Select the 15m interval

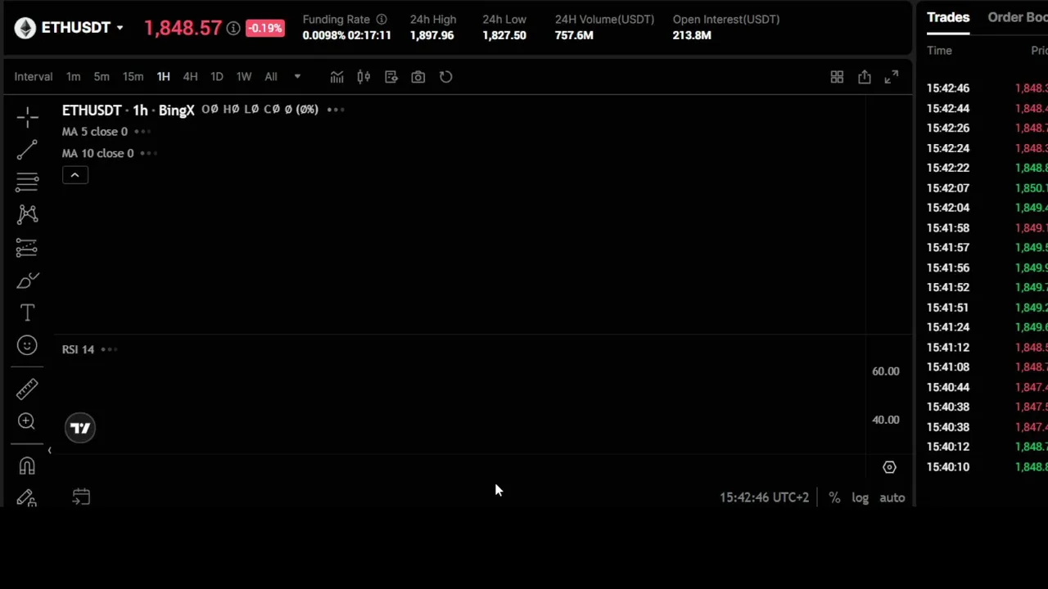(133, 77)
